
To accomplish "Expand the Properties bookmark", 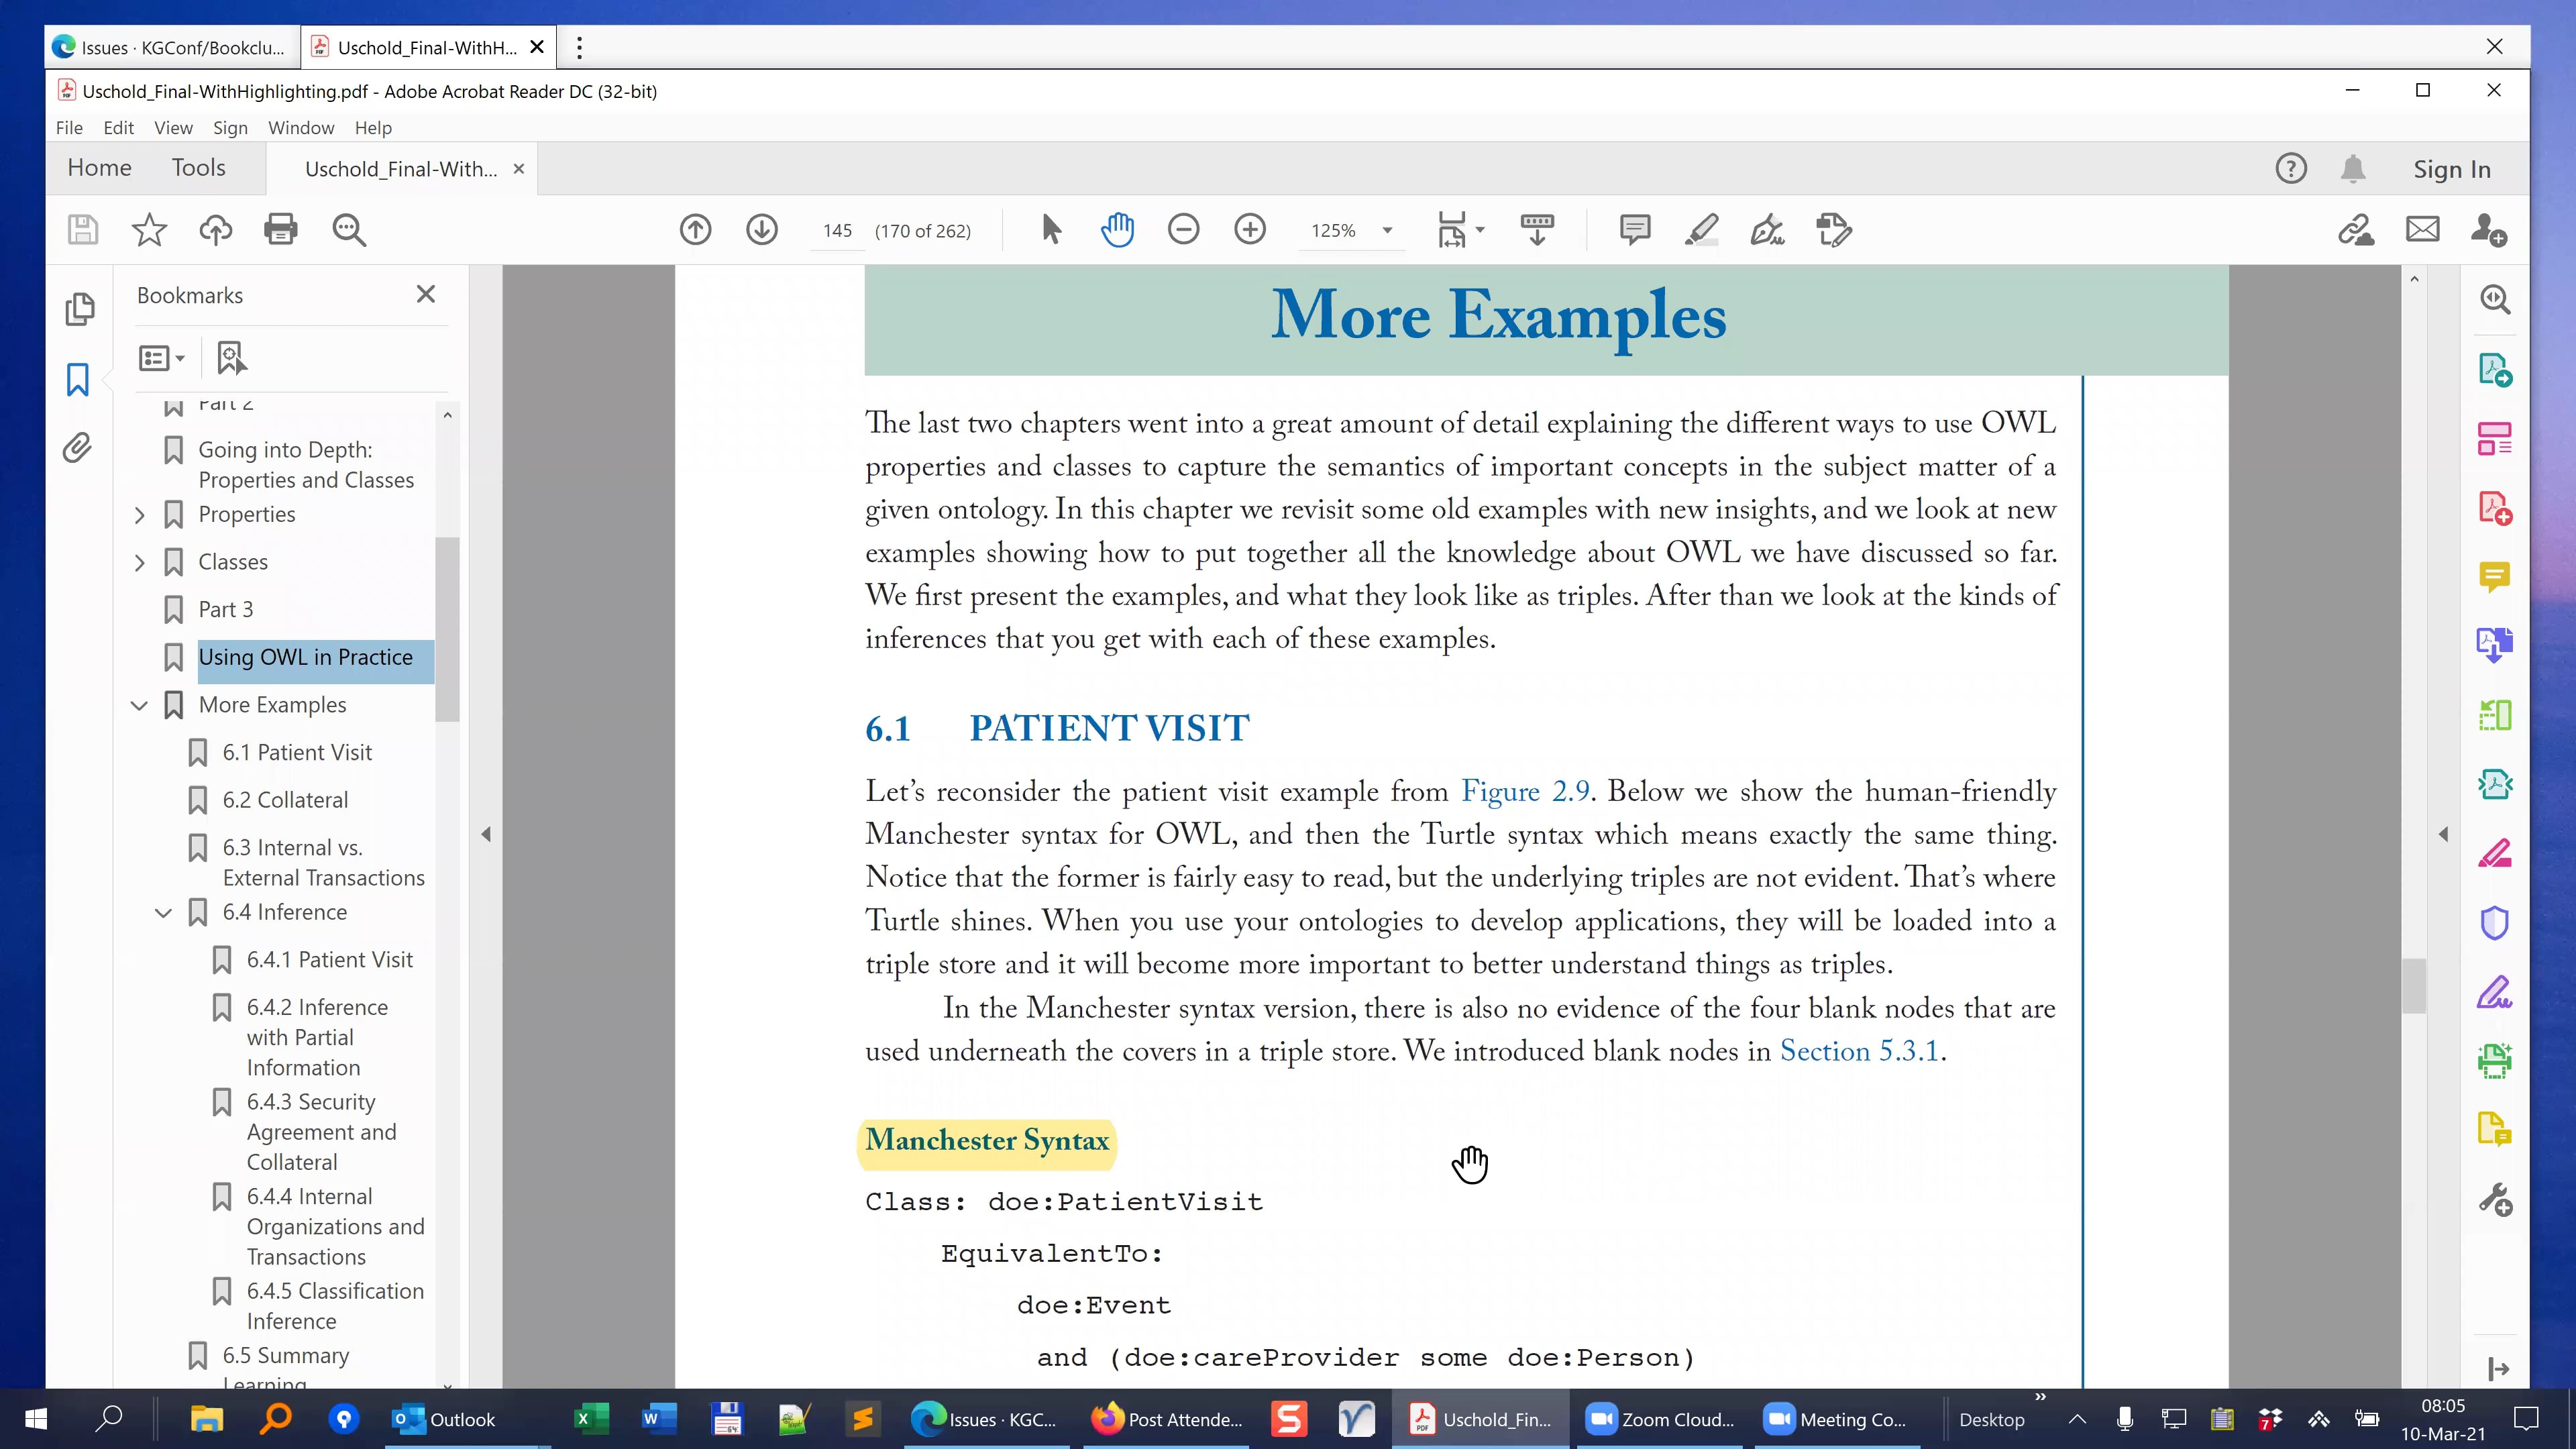I will (x=140, y=515).
